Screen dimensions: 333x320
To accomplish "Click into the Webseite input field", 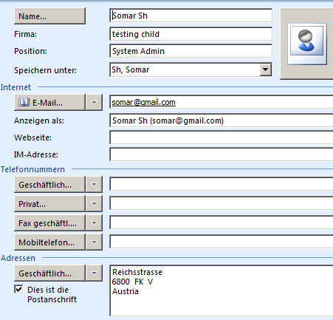I will pos(222,137).
